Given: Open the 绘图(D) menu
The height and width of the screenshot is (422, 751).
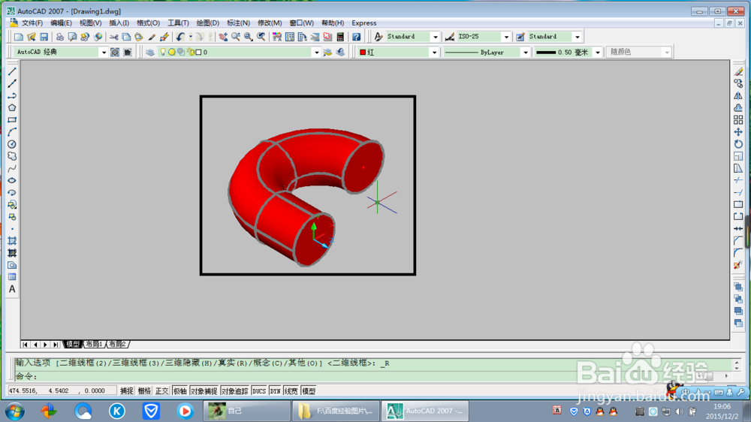Looking at the screenshot, I should click(x=208, y=23).
